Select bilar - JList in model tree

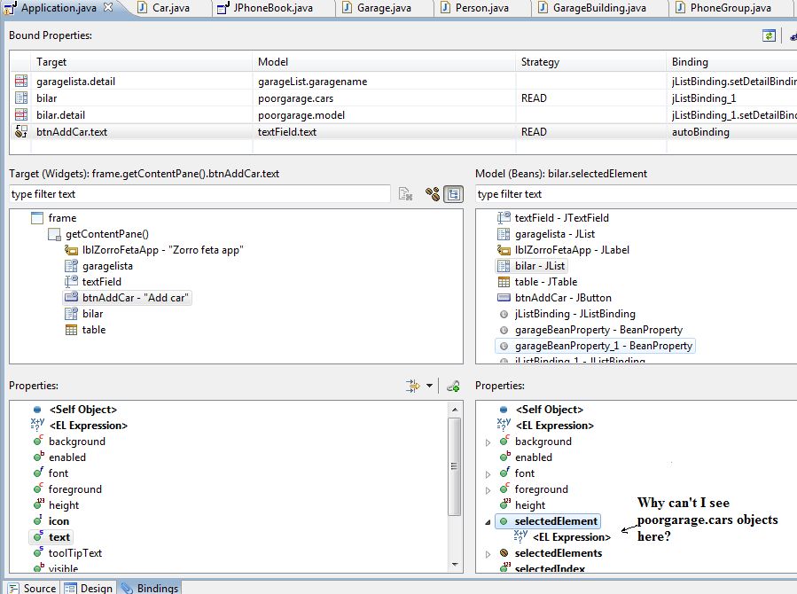coord(539,266)
